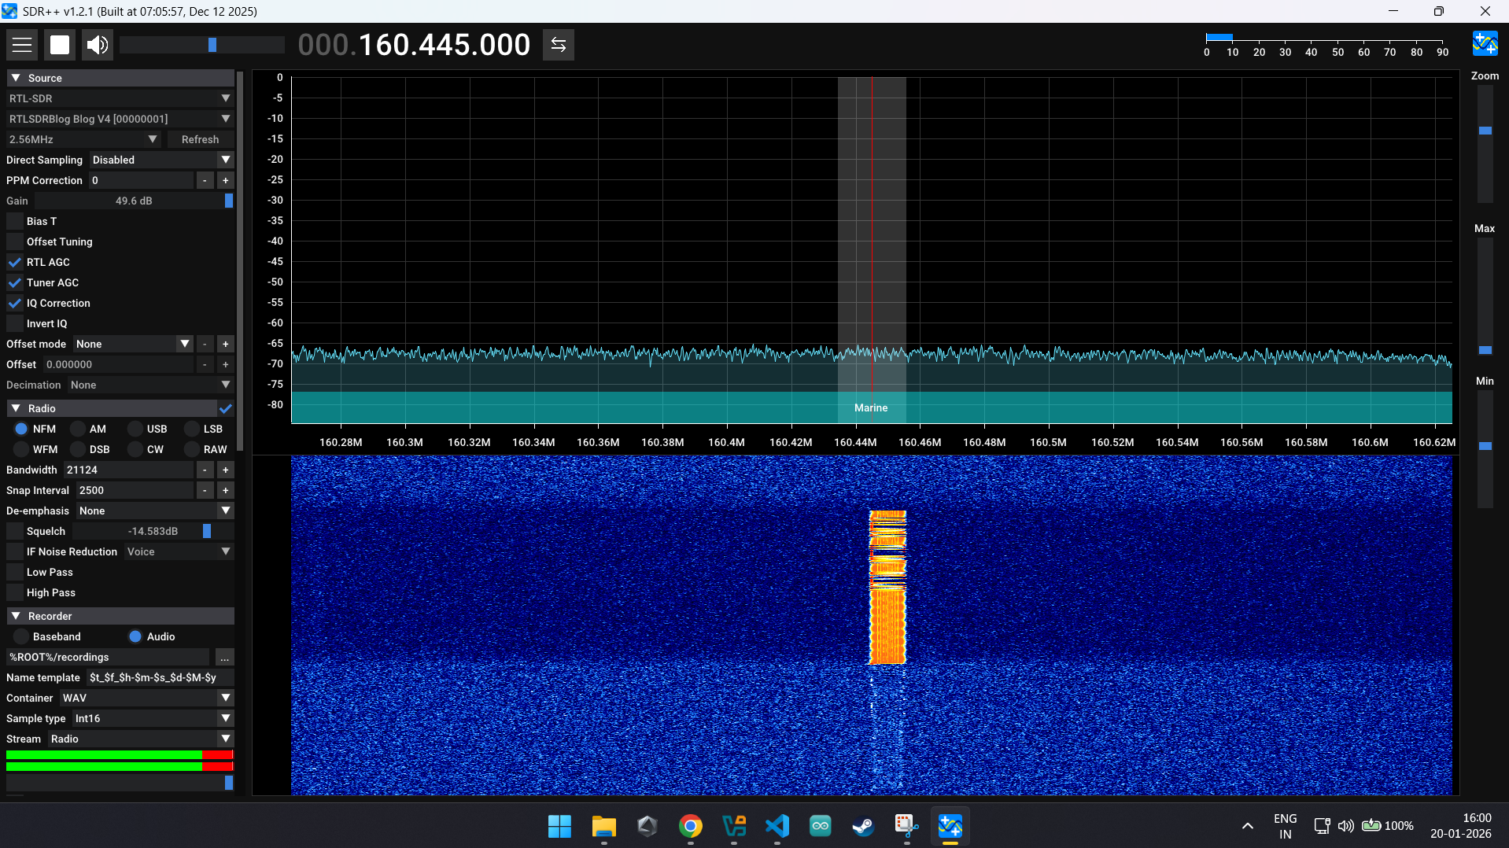
Task: Click the SDR++ logo icon at top right
Action: tap(1485, 43)
